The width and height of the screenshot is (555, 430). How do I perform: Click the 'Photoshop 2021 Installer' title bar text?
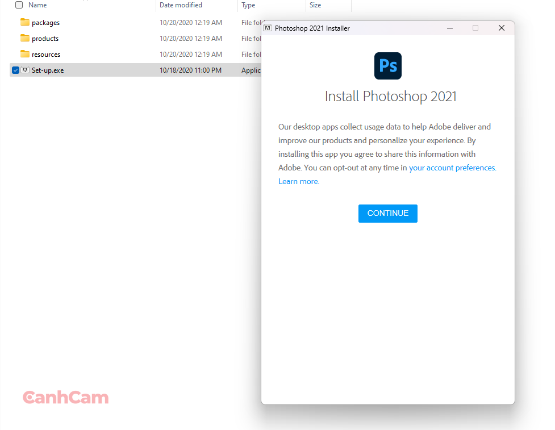[x=312, y=28]
